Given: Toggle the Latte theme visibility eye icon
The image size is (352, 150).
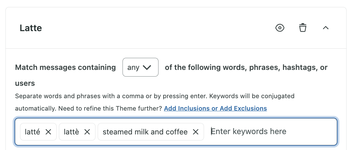Looking at the screenshot, I should click(280, 28).
